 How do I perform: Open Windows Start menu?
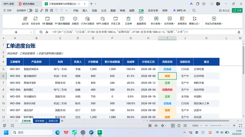point(6,132)
